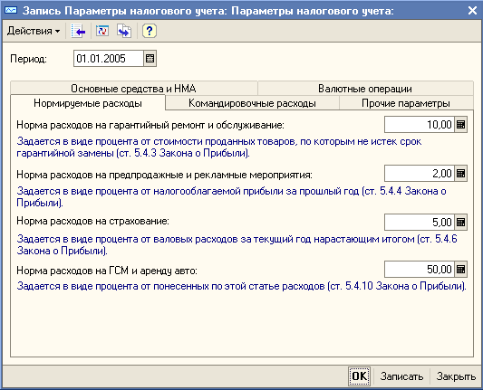Click the blue hint mentioning ст. 5.4.4
This screenshot has width=483, height=390.
(x=231, y=197)
